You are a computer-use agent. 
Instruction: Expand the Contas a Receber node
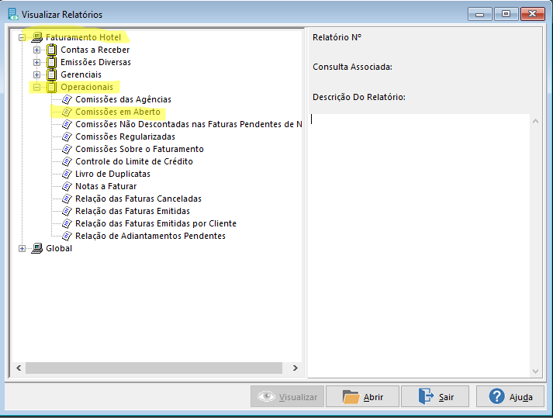36,50
